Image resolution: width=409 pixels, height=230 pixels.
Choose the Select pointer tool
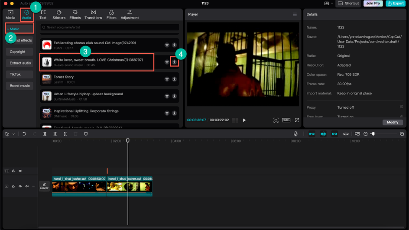pyautogui.click(x=7, y=134)
